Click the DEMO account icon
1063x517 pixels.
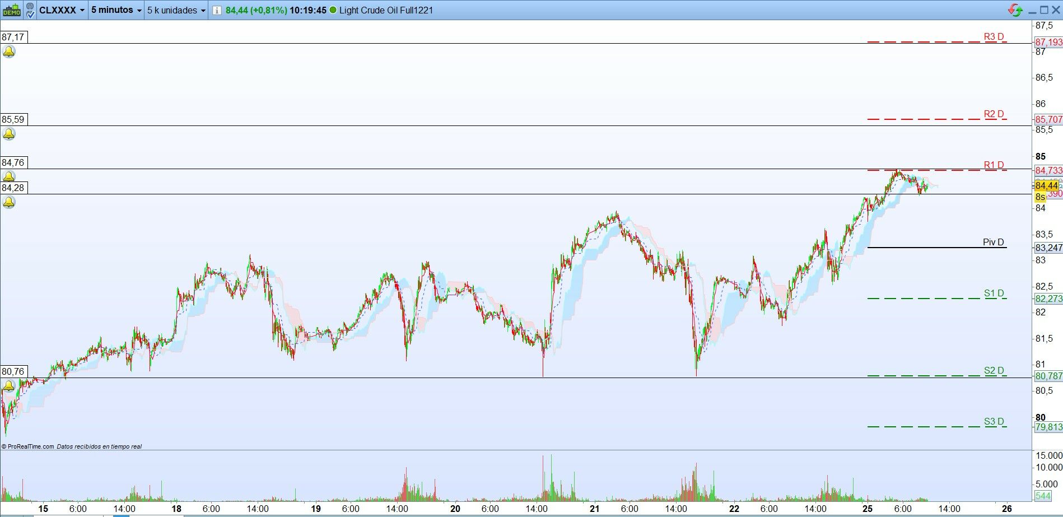[x=11, y=10]
